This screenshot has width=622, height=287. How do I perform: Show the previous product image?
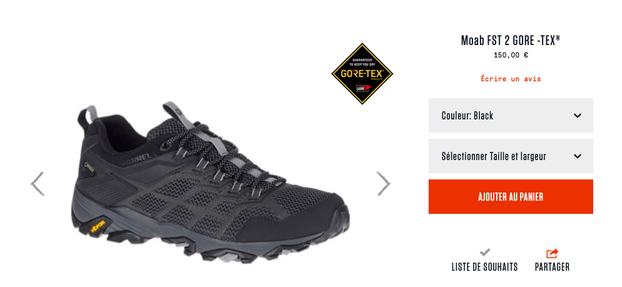pyautogui.click(x=38, y=184)
